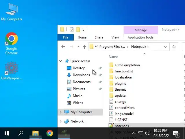Open Google Chrome desktop shortcut
The image size is (185, 139).
click(x=12, y=43)
